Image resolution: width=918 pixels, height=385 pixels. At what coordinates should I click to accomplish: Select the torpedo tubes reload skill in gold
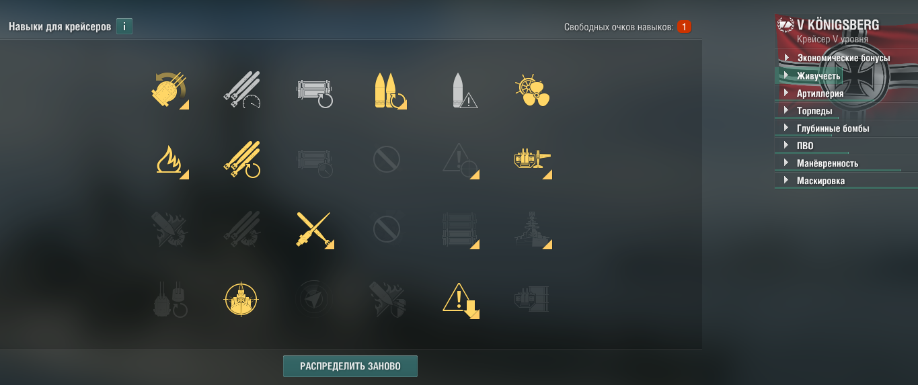242,160
